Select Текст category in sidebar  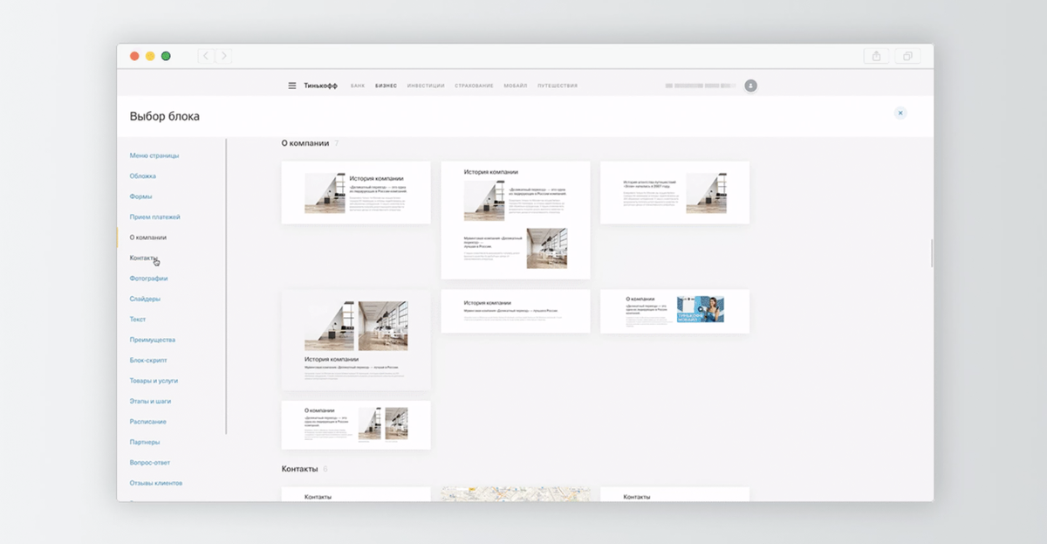pos(138,320)
